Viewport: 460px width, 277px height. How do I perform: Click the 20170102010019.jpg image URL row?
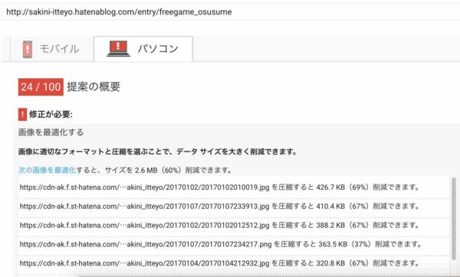coord(234,187)
